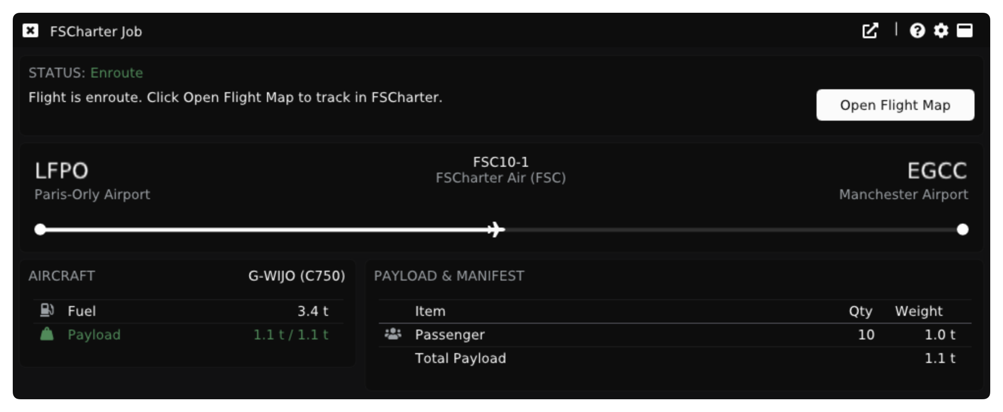
Task: Click the fuel pump icon beside Fuel
Action: (x=47, y=309)
